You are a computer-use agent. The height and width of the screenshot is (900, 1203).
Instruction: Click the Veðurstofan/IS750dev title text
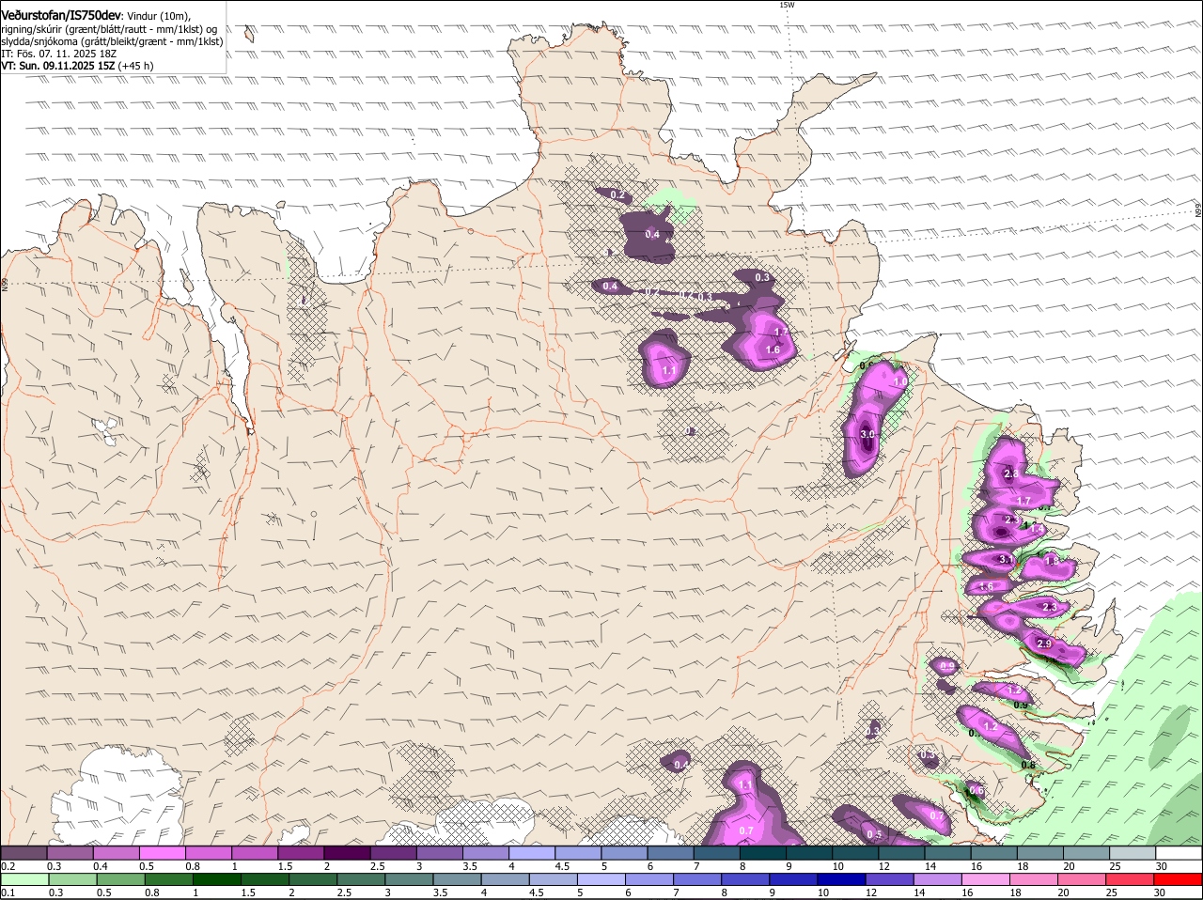click(61, 15)
